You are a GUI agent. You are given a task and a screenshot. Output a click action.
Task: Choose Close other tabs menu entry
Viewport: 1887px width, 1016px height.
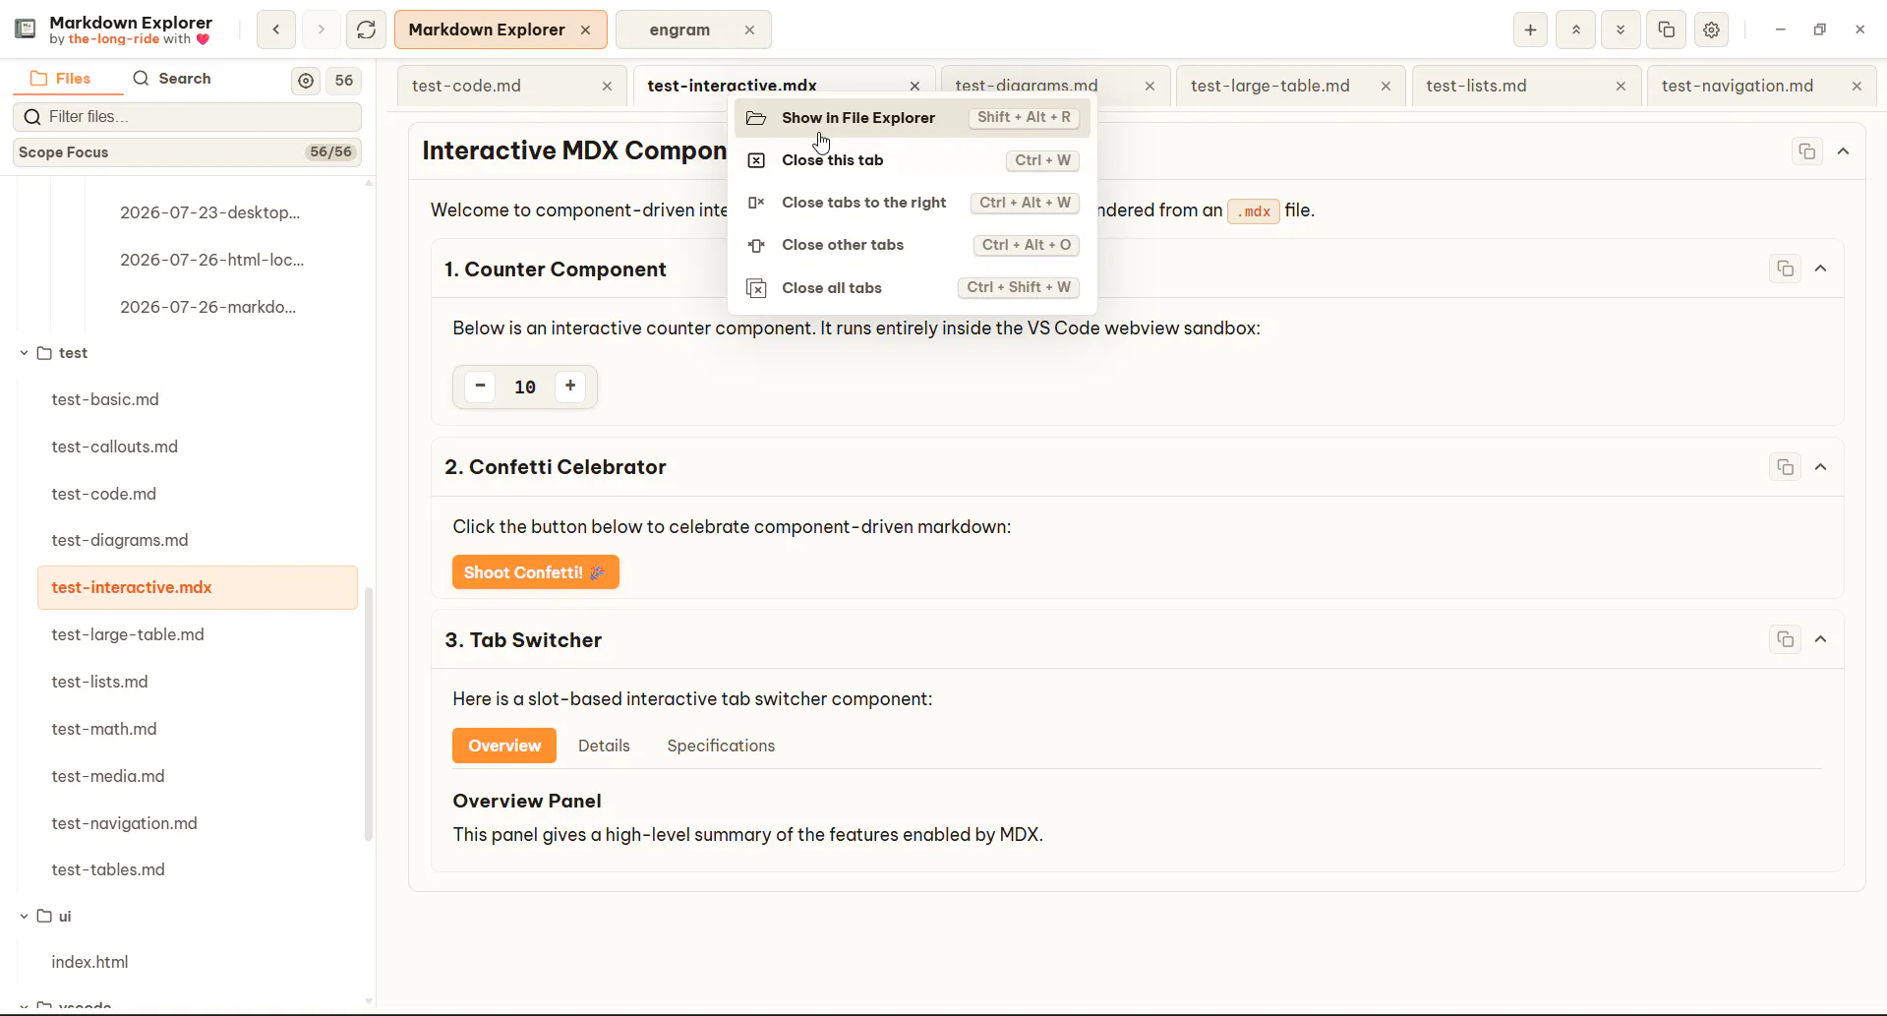coord(913,245)
